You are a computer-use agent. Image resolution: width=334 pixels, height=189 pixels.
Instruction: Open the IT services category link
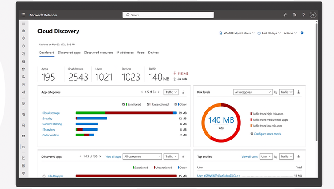(x=49, y=129)
